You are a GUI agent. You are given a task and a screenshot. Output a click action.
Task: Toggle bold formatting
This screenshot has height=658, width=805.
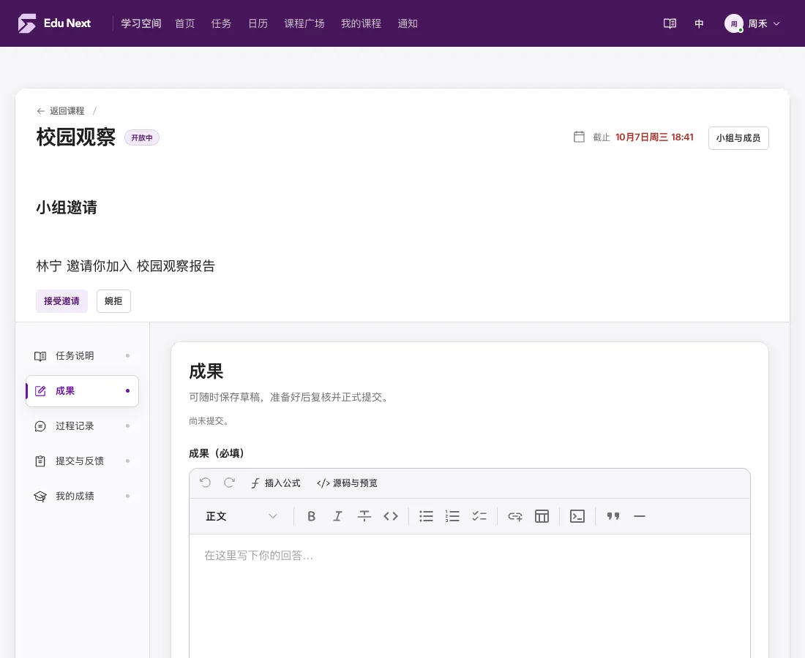[311, 516]
